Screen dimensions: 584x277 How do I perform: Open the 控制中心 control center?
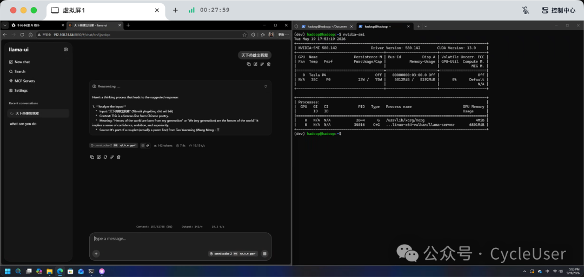(x=559, y=10)
